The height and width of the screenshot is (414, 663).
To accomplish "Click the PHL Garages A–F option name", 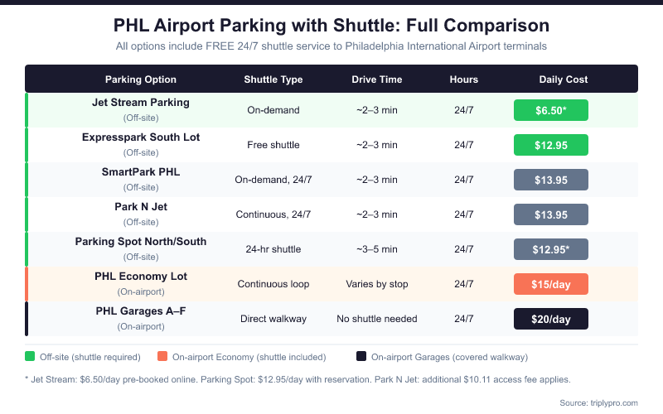I will pos(141,311).
